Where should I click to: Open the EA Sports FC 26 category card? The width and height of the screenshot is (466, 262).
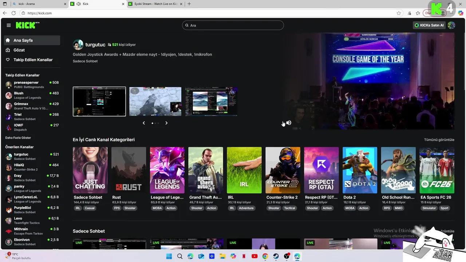click(437, 170)
